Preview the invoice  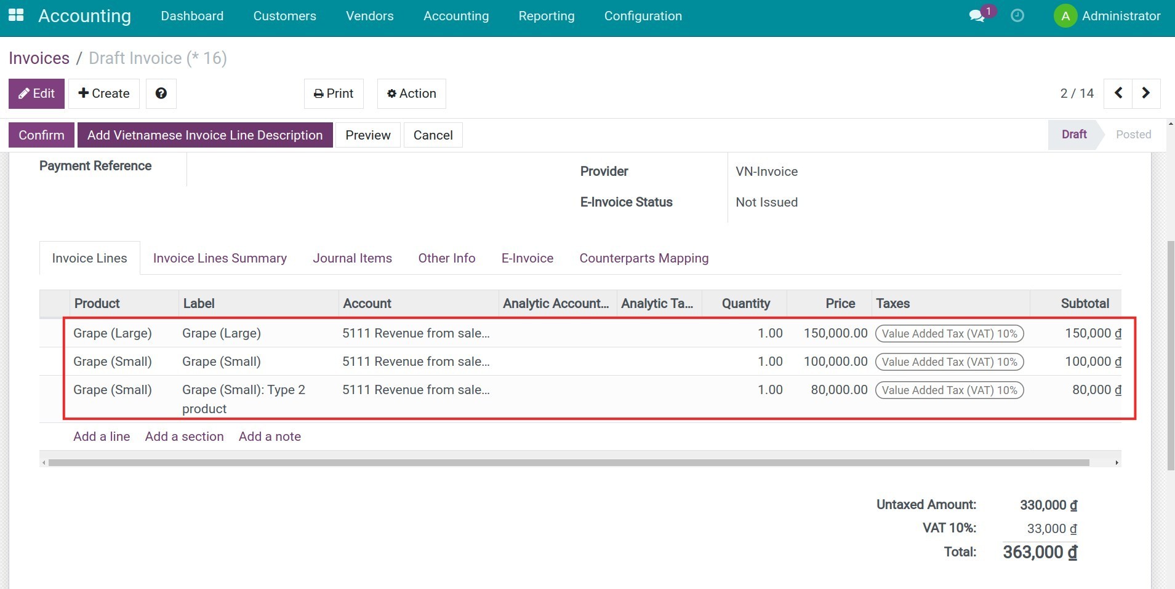coord(367,135)
